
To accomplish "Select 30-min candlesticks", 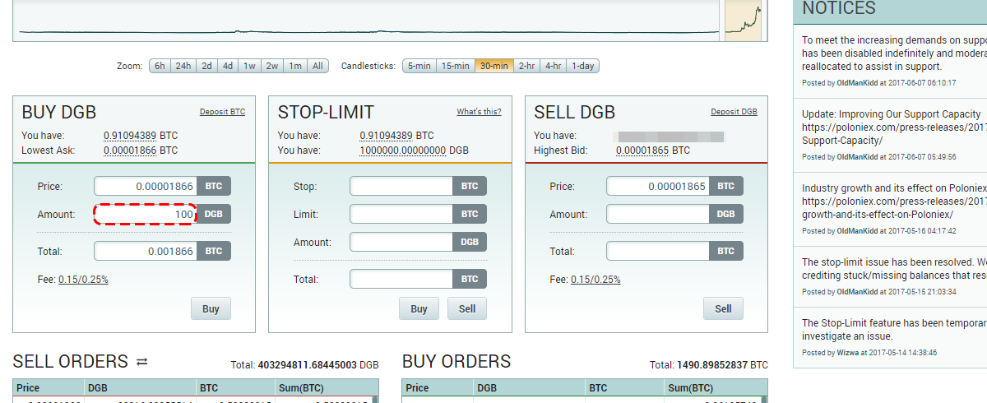I will (x=493, y=66).
